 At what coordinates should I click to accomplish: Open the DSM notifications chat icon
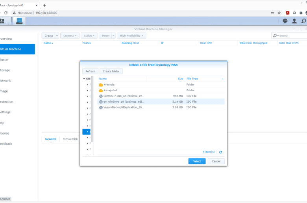[285, 21]
